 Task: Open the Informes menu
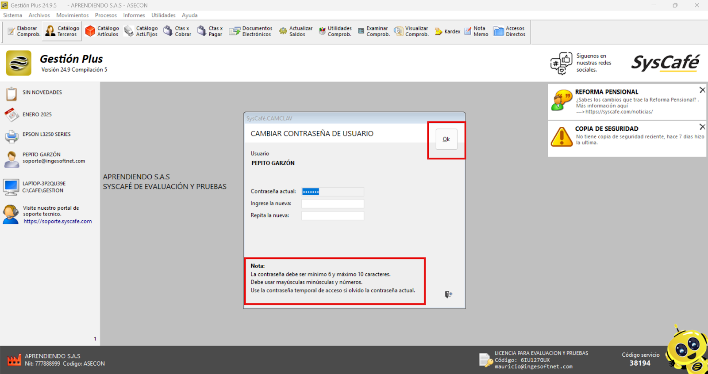(x=134, y=15)
